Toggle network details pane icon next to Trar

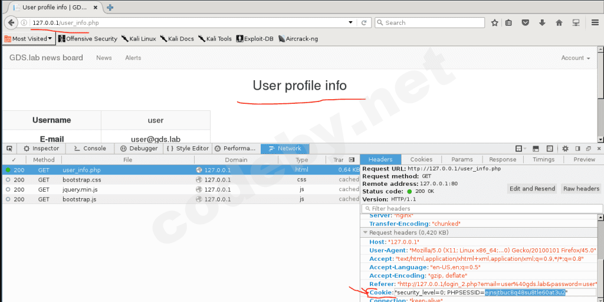pos(352,159)
